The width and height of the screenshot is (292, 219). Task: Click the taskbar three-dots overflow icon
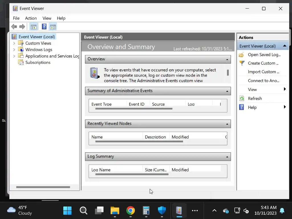[x=195, y=211]
